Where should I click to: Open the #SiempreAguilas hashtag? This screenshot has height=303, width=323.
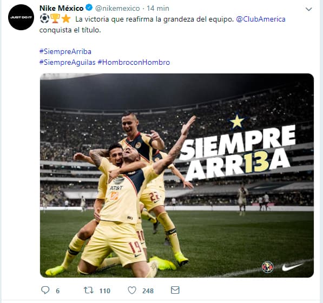(68, 62)
